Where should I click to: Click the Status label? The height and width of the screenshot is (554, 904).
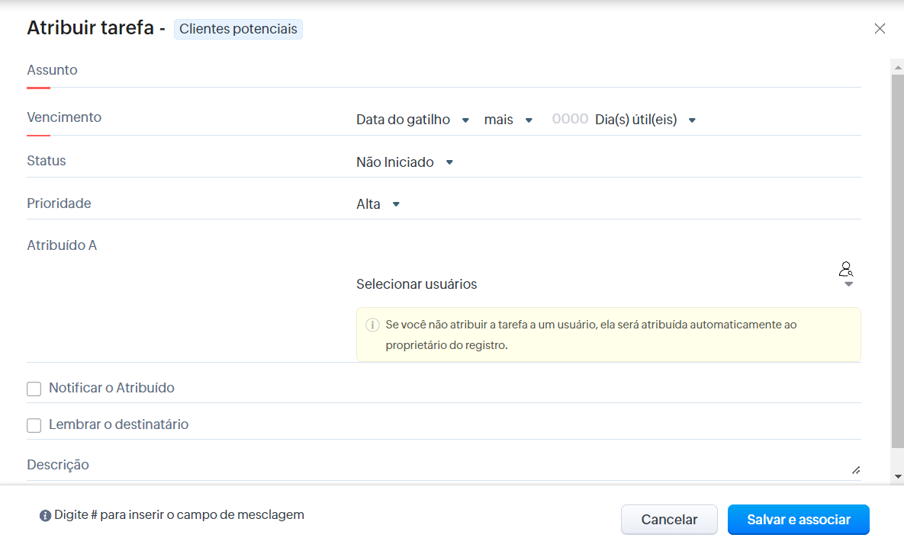47,161
